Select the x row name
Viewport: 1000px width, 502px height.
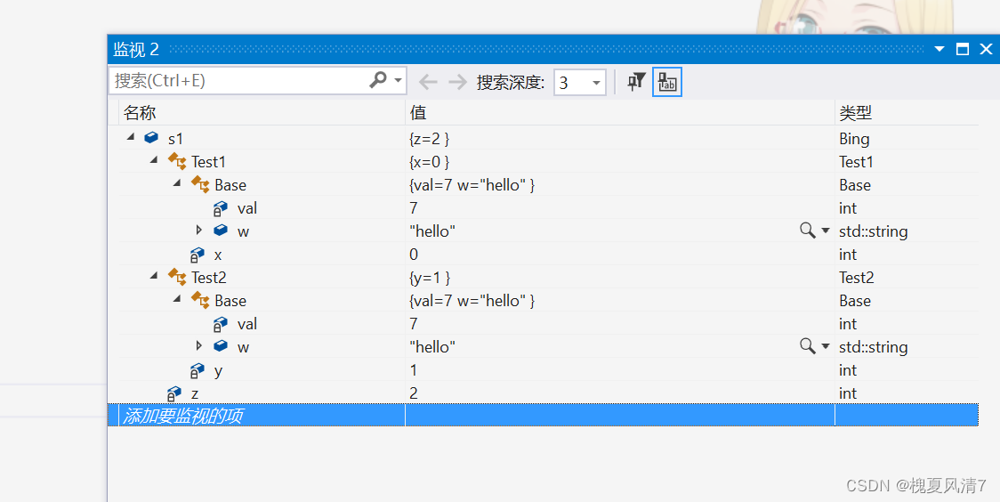click(218, 255)
